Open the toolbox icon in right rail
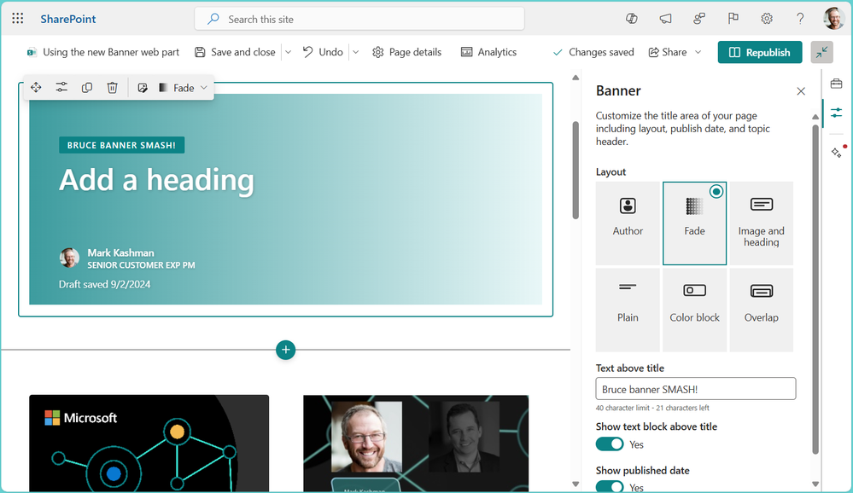 pos(836,84)
